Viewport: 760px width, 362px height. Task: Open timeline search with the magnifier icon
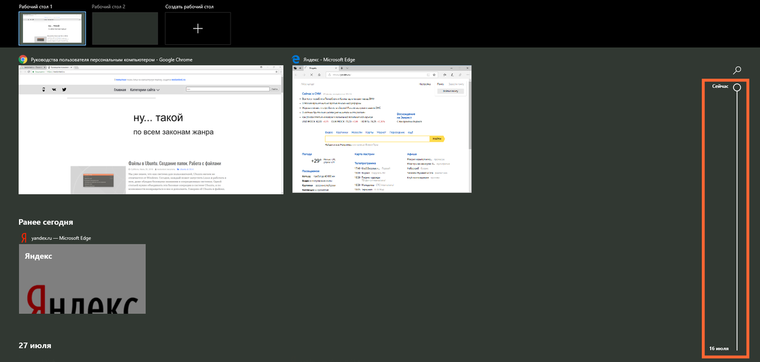tap(737, 70)
